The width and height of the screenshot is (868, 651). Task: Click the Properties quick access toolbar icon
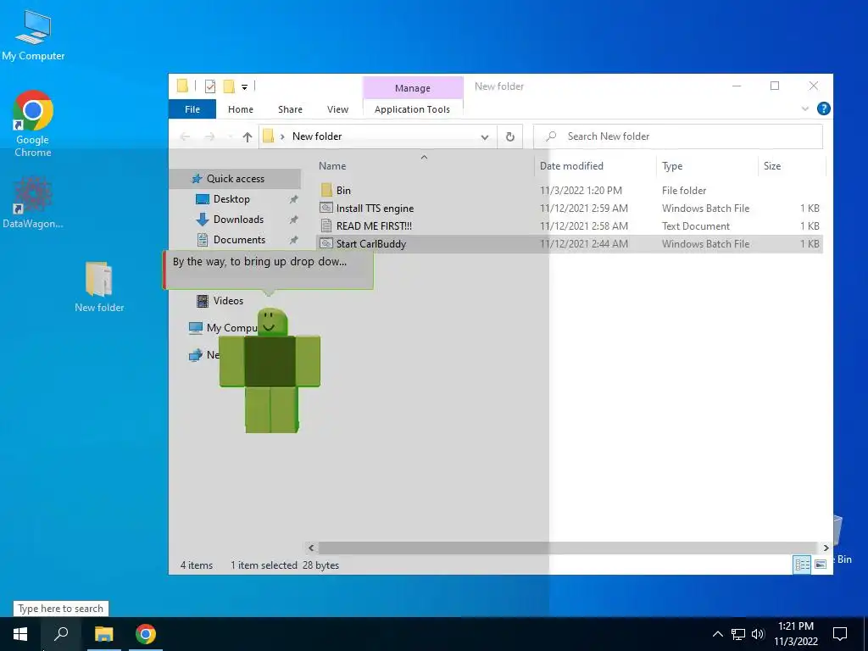210,86
